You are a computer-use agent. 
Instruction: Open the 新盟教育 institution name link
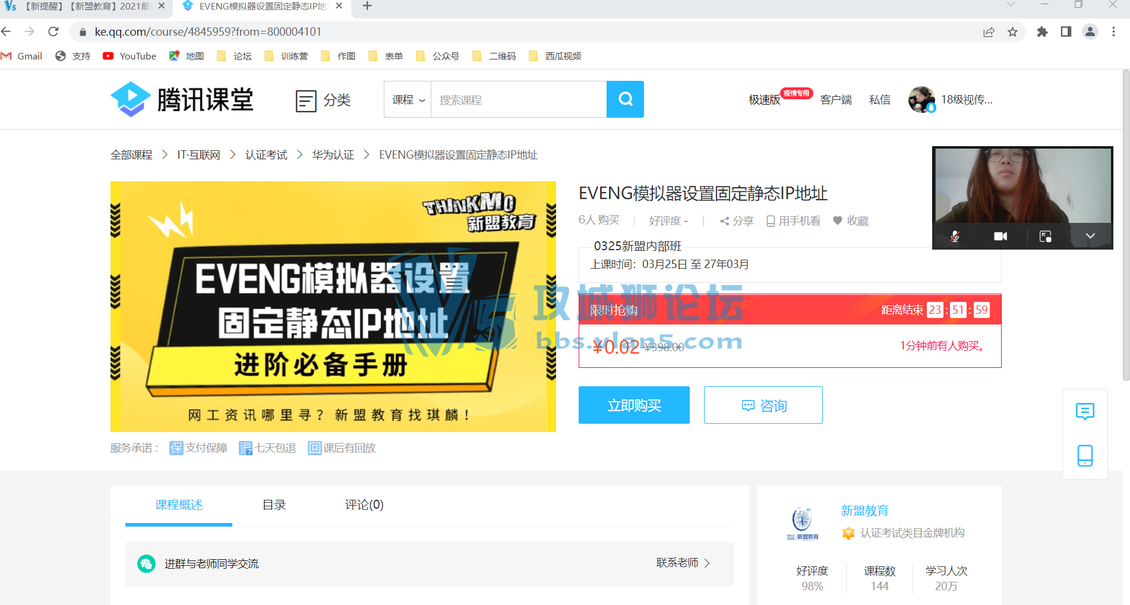865,511
